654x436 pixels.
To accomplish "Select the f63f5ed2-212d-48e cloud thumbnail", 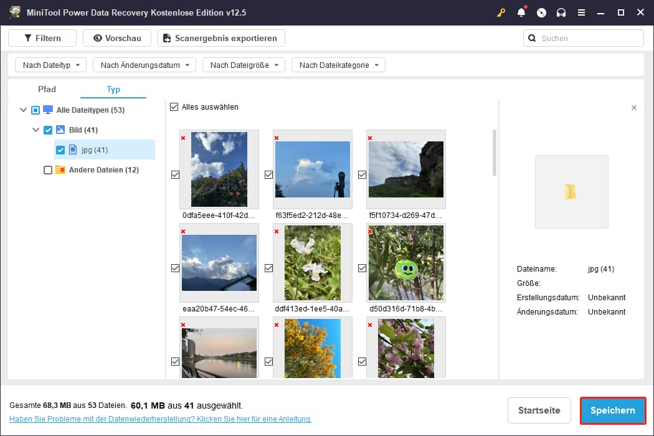I will [x=313, y=169].
